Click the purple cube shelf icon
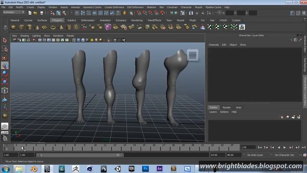 [x=107, y=27]
